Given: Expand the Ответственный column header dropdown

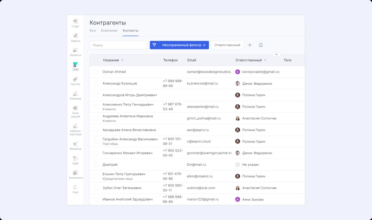Looking at the screenshot, I should (x=265, y=60).
